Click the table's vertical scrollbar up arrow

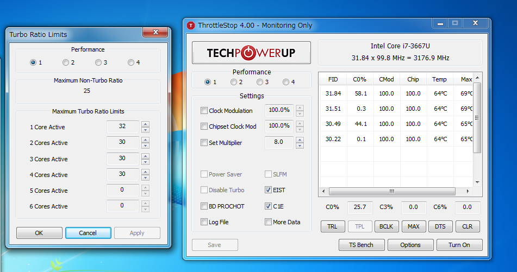(x=477, y=78)
